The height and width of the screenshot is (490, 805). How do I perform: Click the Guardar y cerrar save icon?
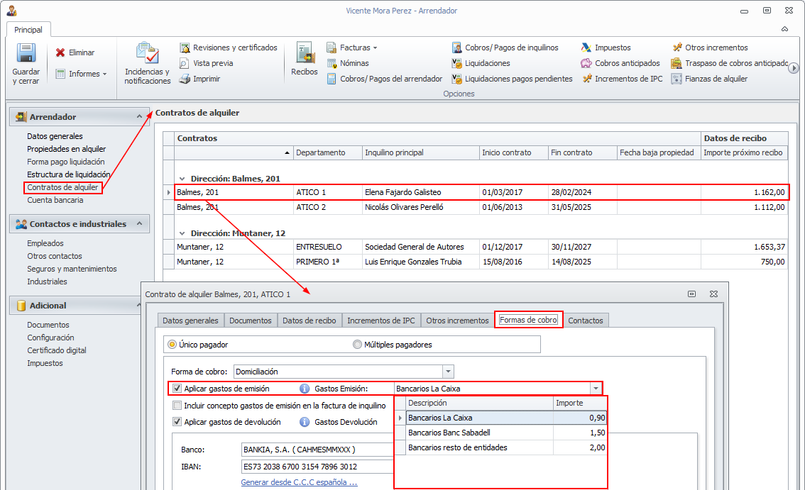click(26, 55)
